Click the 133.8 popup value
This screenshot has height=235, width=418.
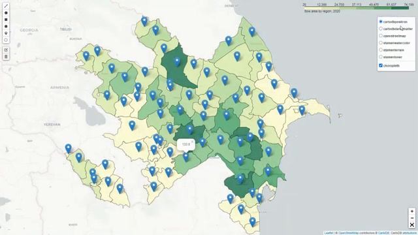pyautogui.click(x=185, y=144)
